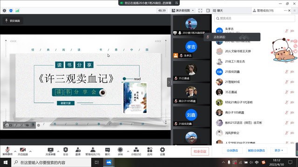Open 分组讨论 breakout rooms icon
Screen dimensions: 298x167
tap(136, 150)
